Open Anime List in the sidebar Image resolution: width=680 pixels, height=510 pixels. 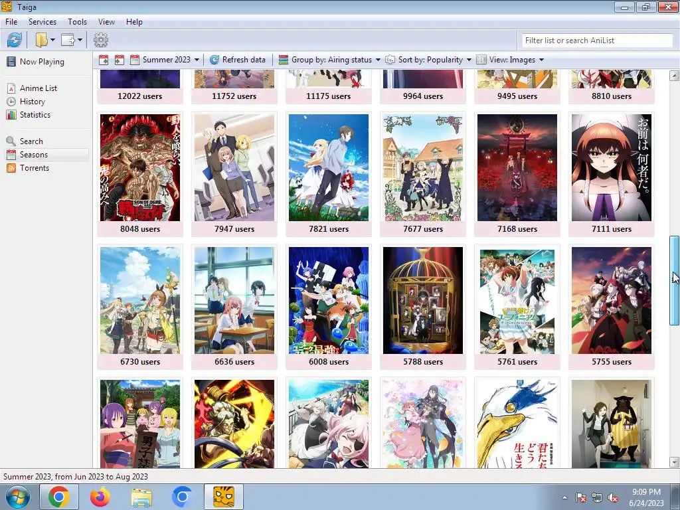coord(38,88)
